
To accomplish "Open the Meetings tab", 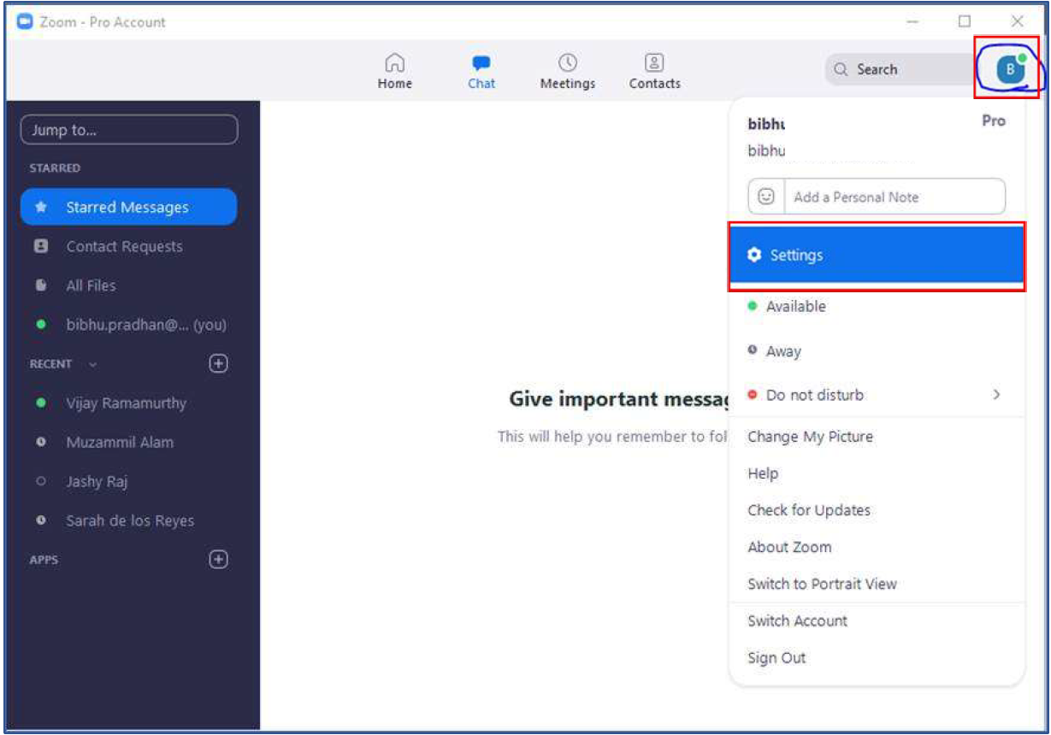I will [x=567, y=72].
